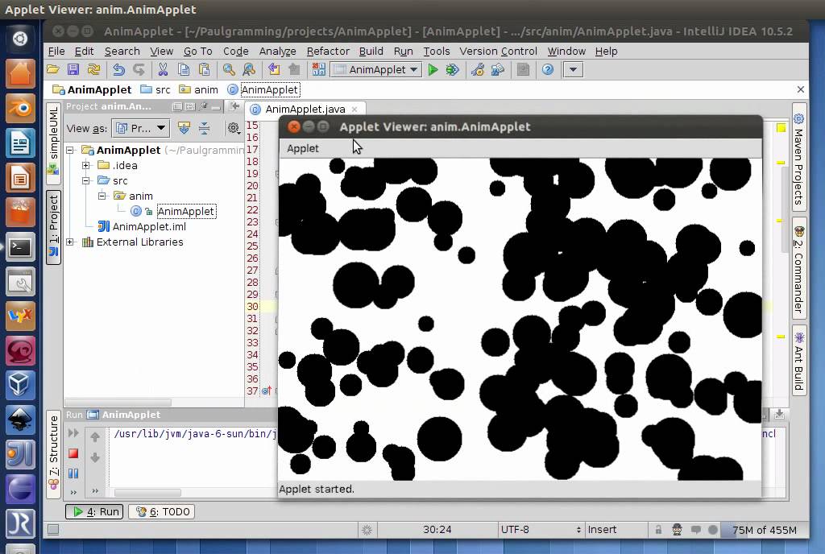Open the 6: TODO tool window button
Viewport: 825px width, 554px height.
coord(162,511)
